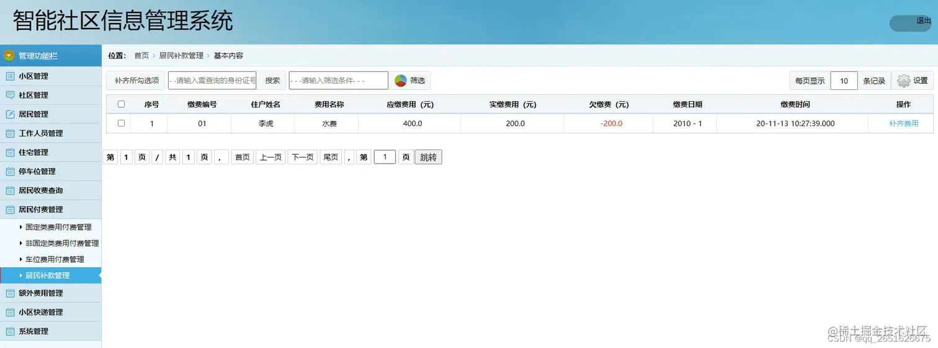Click the icon beside 停车位管理
Viewport: 938px width, 348px height.
[10, 172]
